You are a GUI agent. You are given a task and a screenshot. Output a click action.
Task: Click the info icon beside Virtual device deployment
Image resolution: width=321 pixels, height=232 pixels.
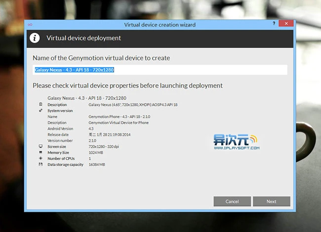tap(35, 38)
